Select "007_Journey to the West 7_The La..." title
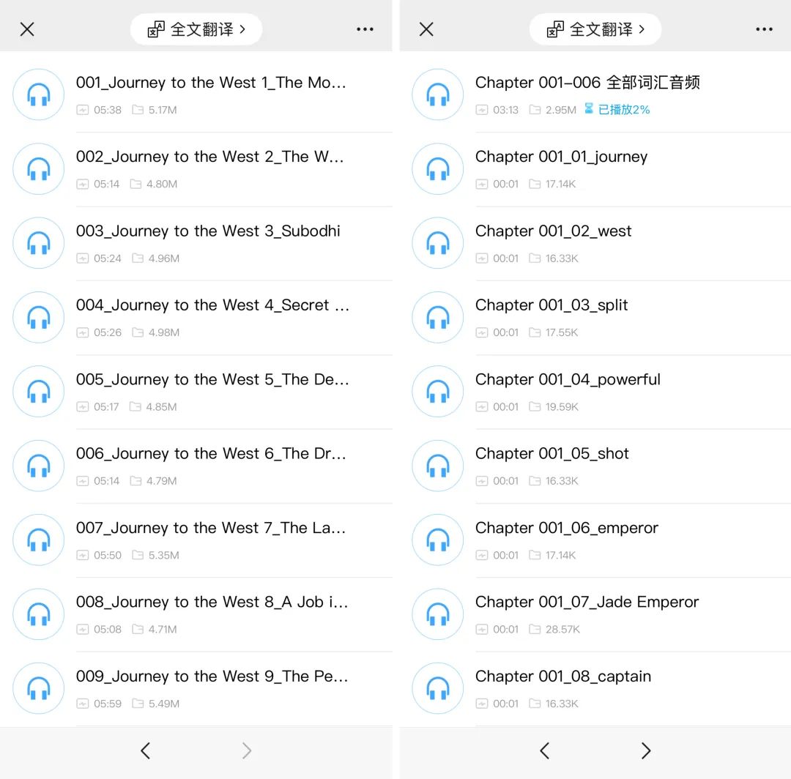 211,528
